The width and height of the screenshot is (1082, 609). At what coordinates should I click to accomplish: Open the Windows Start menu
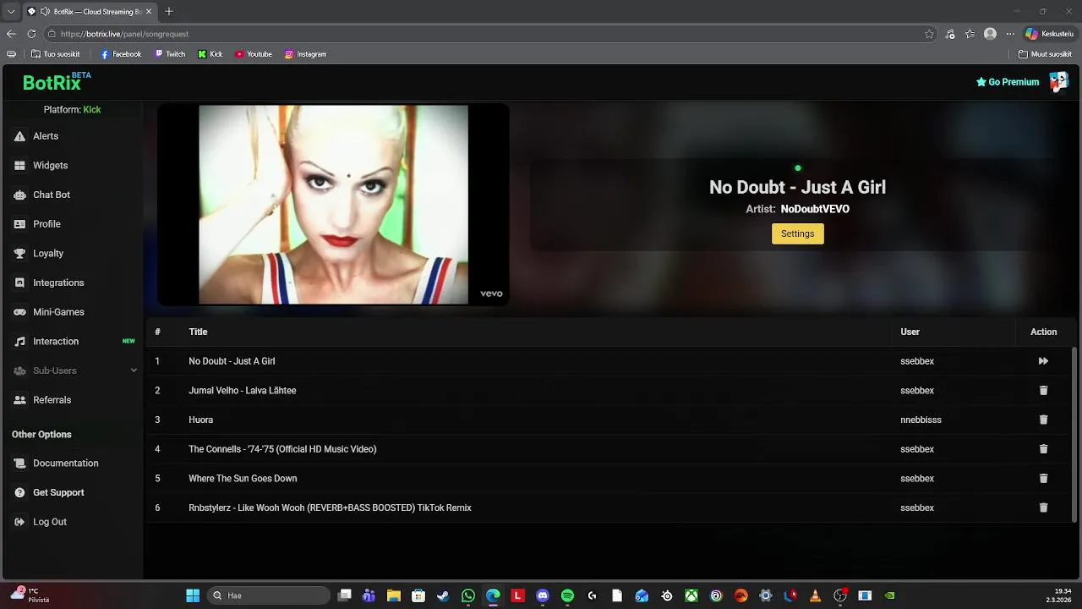click(x=193, y=595)
